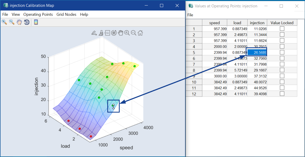This screenshot has height=157, width=305.
Task: Click the axes rotate 3D icon above plot
Action: [114, 33]
